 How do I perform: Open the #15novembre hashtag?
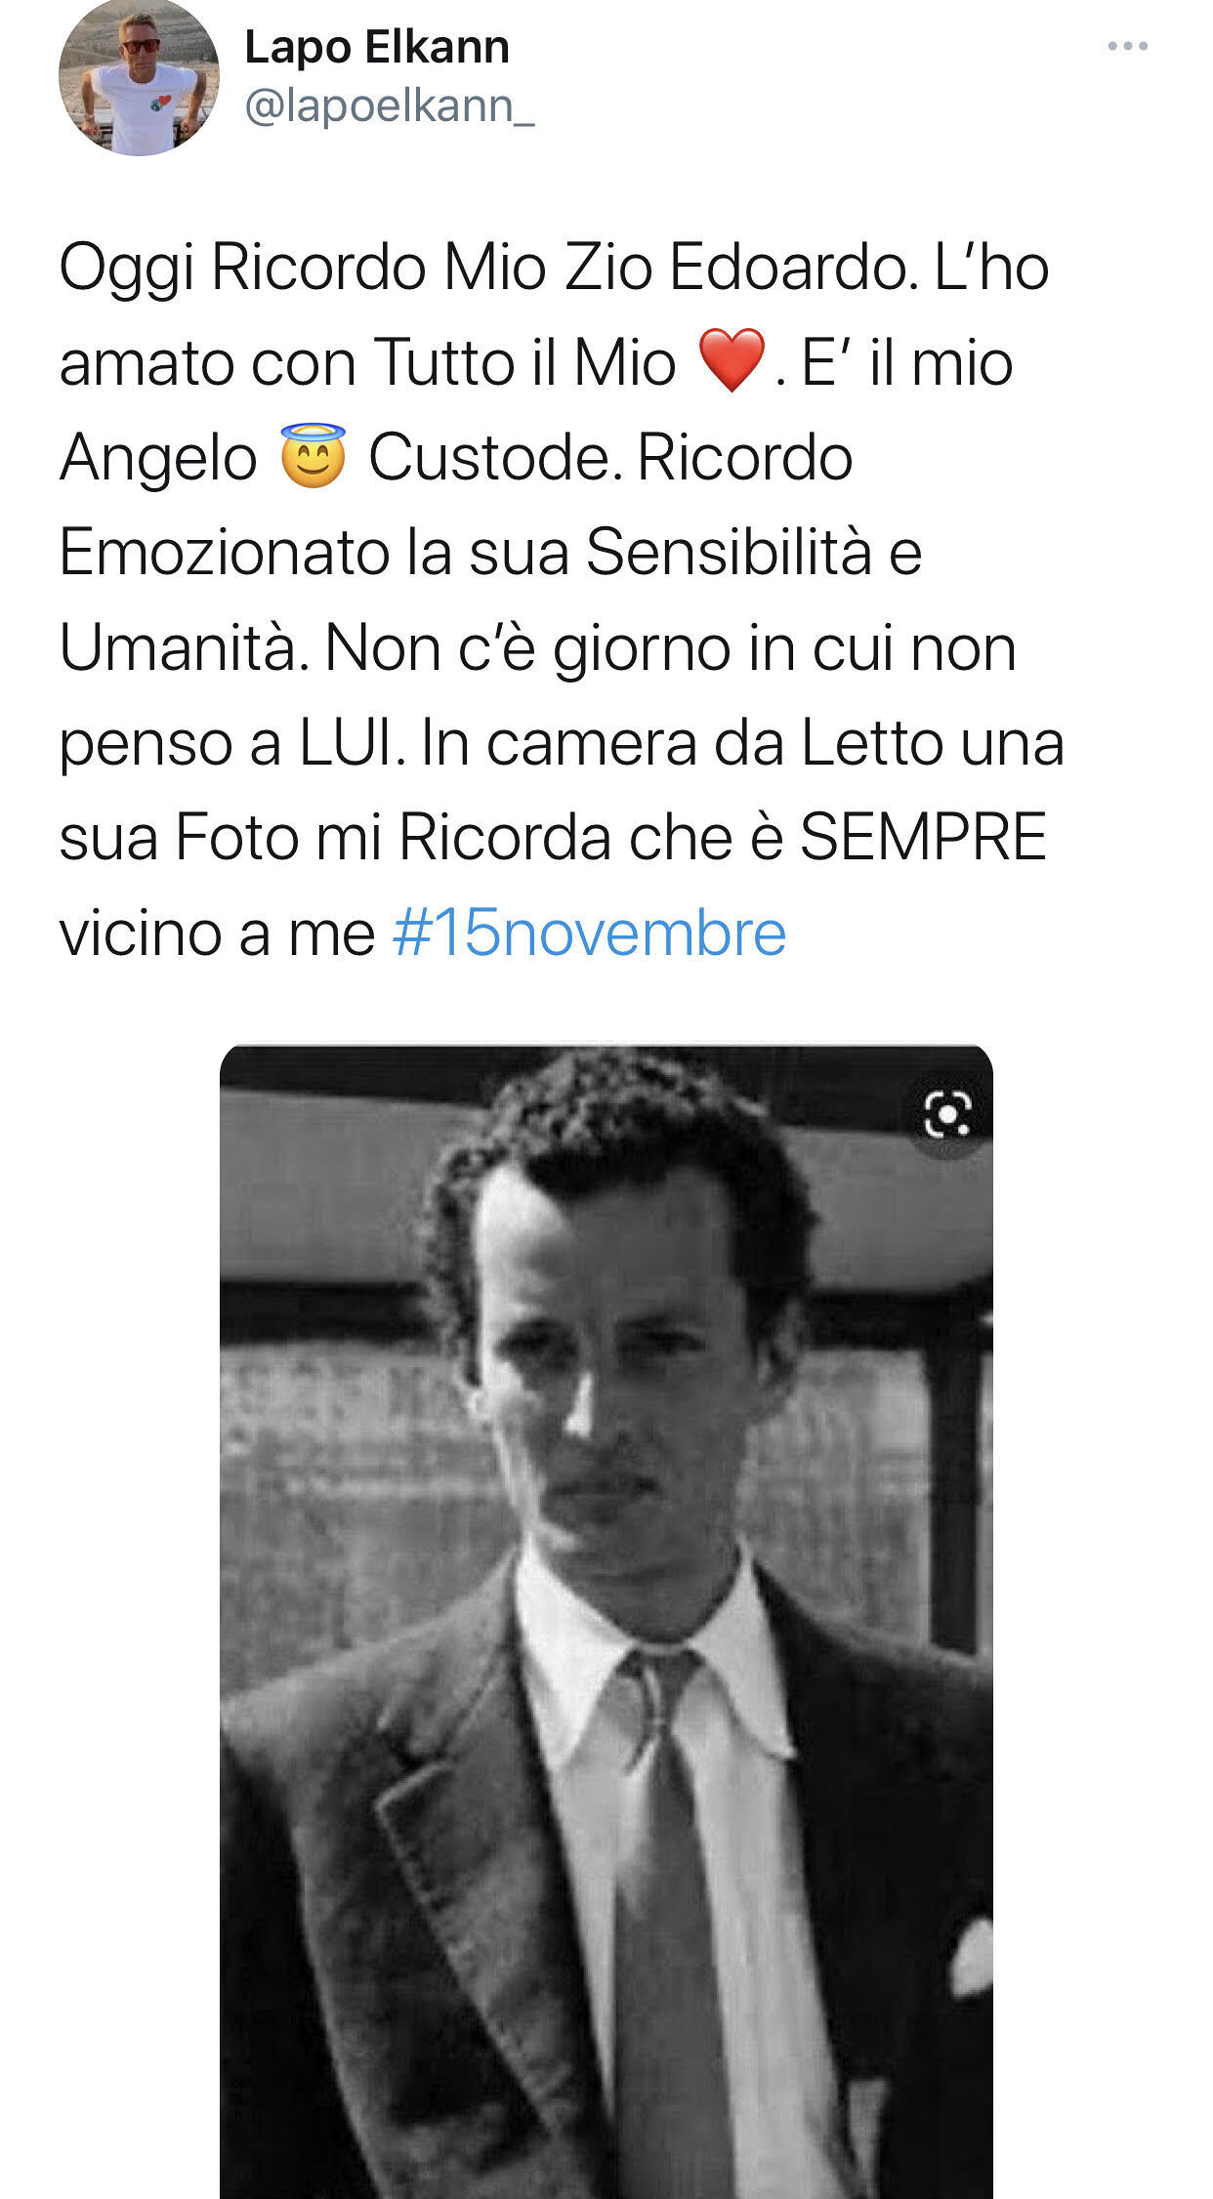(589, 933)
